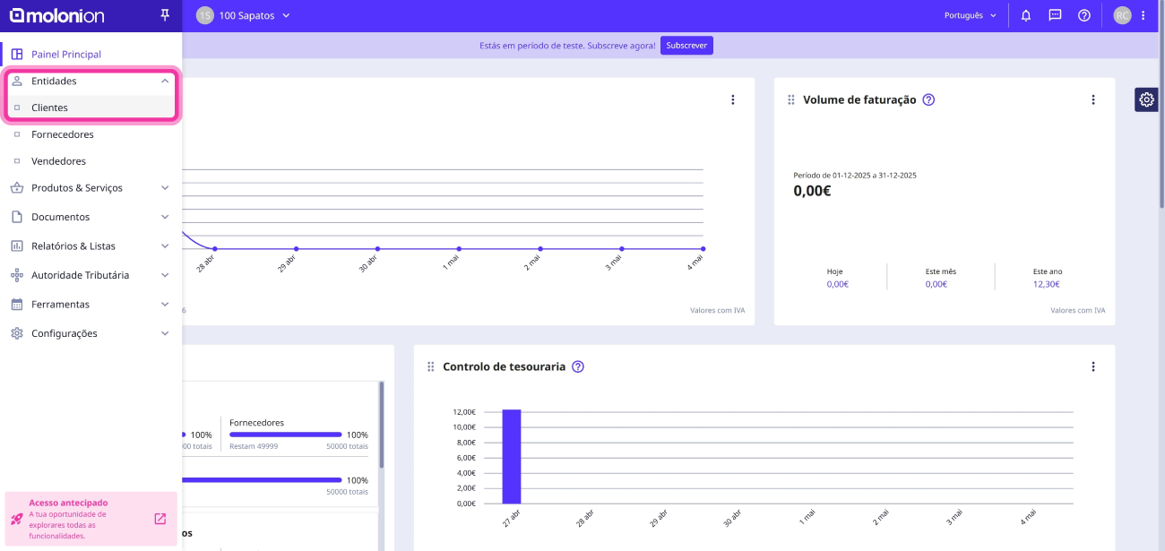The width and height of the screenshot is (1165, 551).
Task: Click the Acesso antecipado external link icon
Action: (160, 519)
